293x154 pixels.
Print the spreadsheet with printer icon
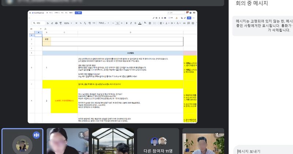56,23
